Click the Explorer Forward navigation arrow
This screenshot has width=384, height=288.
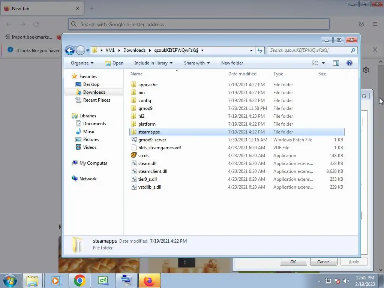coord(80,51)
